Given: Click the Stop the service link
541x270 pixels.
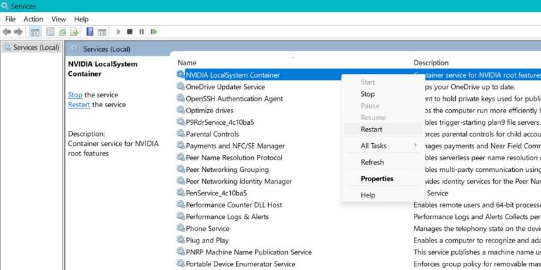Looking at the screenshot, I should click(75, 95).
